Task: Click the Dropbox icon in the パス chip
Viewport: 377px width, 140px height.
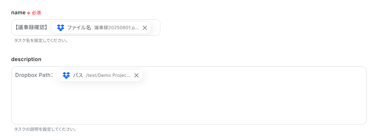Action: (x=66, y=75)
